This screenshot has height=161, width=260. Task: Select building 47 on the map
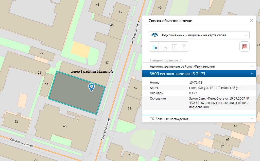[x=107, y=62]
